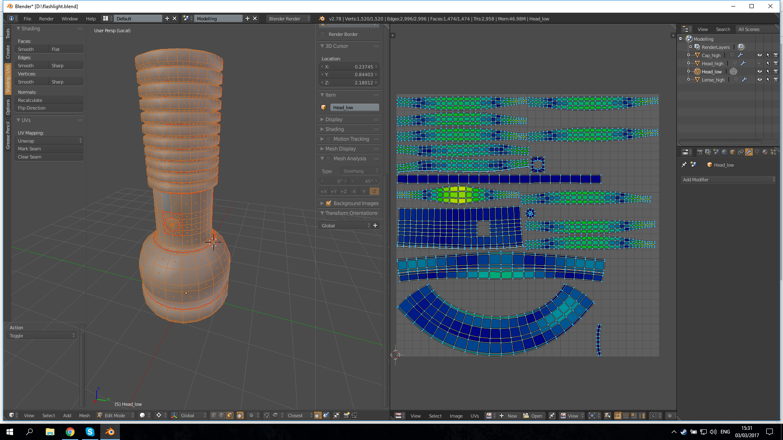Enable the Mesh Analysis checkbox

click(328, 158)
